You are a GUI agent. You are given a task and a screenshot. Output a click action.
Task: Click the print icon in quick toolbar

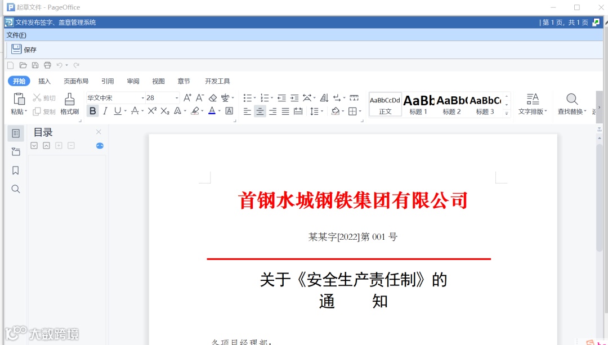tap(47, 65)
